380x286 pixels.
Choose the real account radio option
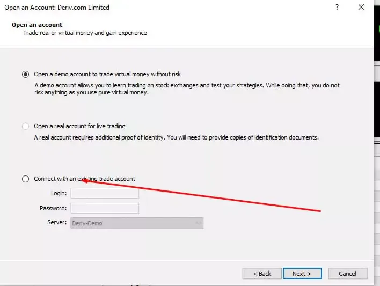[25, 126]
